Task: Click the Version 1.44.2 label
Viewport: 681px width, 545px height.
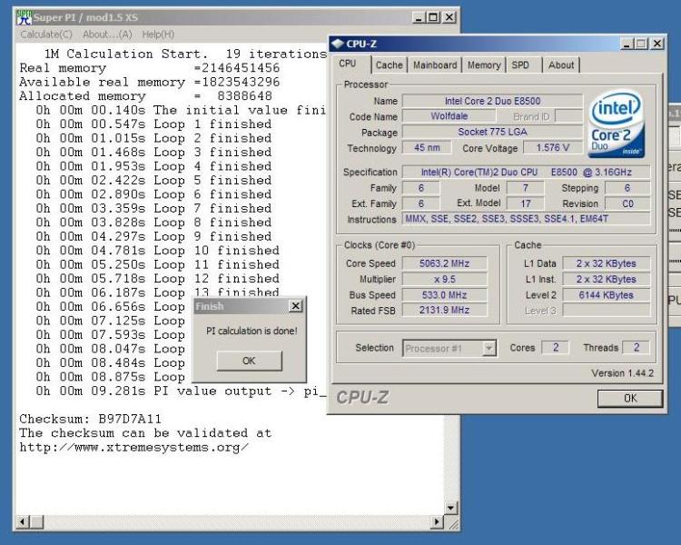Action: 622,373
